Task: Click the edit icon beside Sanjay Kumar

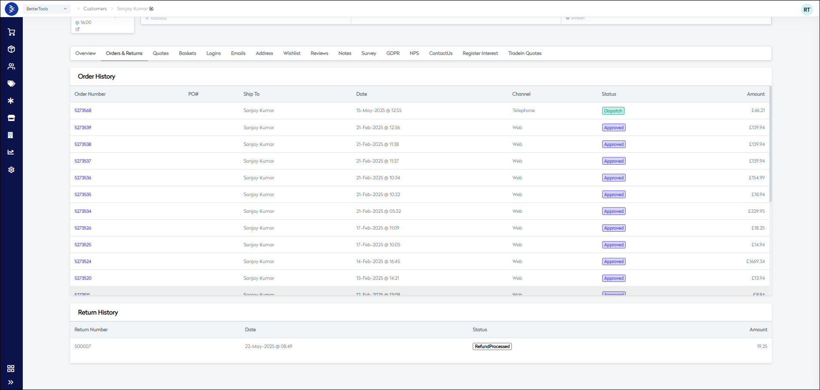Action: pos(151,9)
